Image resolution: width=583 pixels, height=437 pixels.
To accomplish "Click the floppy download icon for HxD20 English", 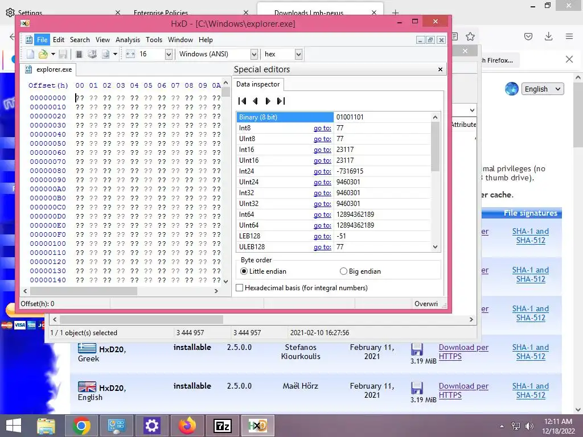I will point(417,388).
